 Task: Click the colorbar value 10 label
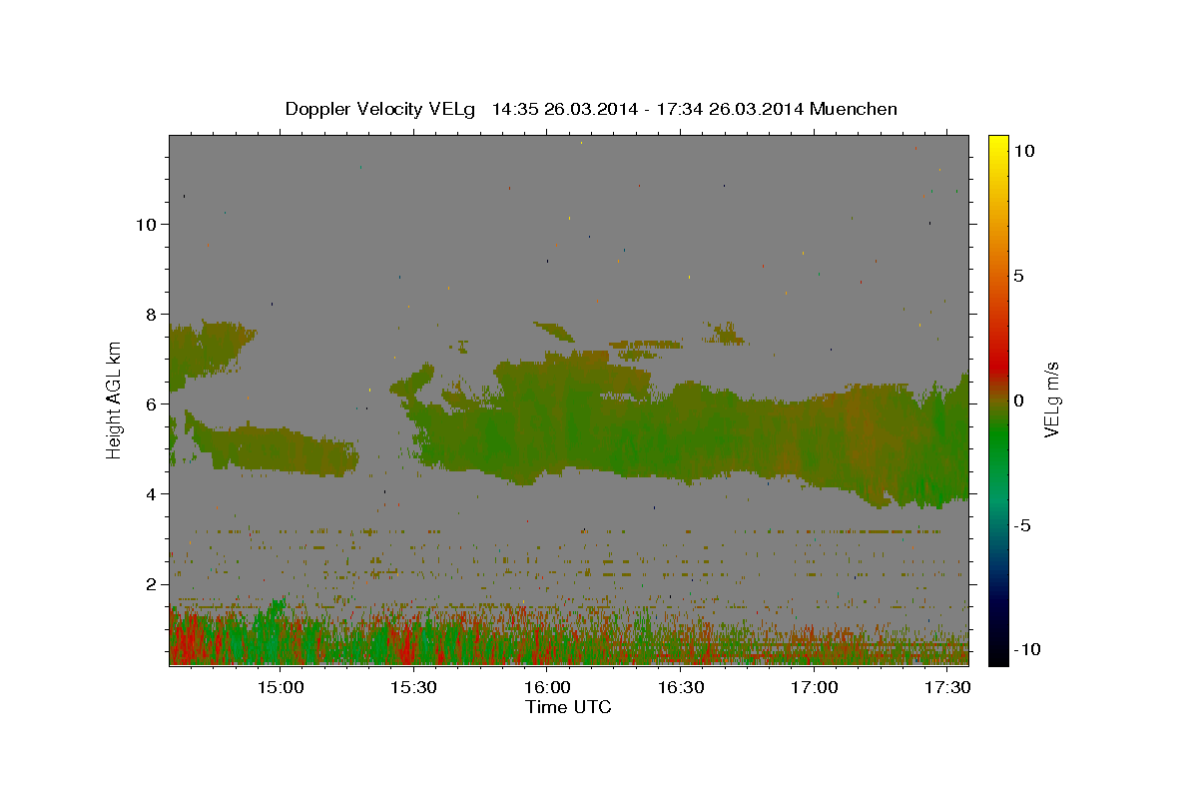click(x=1023, y=150)
